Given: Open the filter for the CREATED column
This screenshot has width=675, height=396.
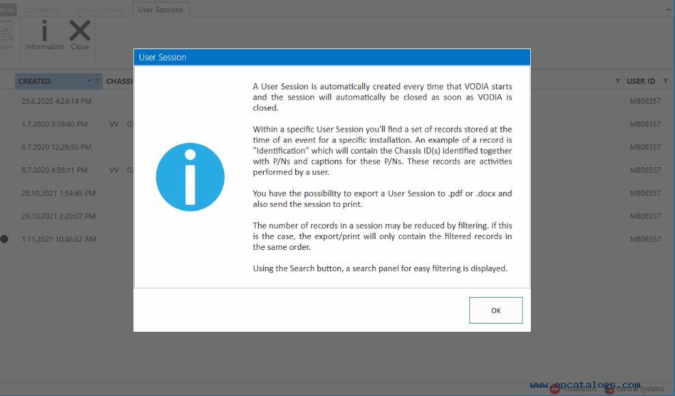Looking at the screenshot, I should click(x=97, y=81).
